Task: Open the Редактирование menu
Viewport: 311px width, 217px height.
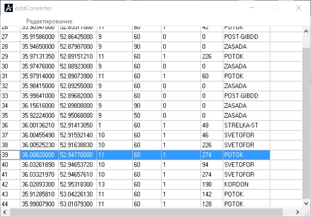Action: click(x=49, y=21)
